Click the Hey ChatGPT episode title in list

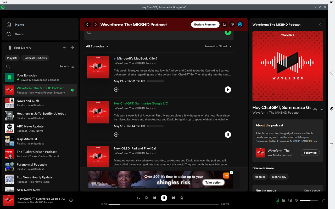tap(141, 103)
